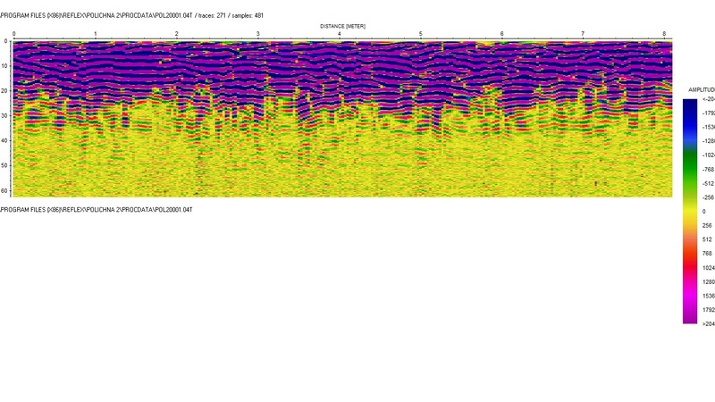Click the 4 meter mark on distance axis

339,34
